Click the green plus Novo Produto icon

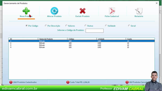click(x=26, y=11)
